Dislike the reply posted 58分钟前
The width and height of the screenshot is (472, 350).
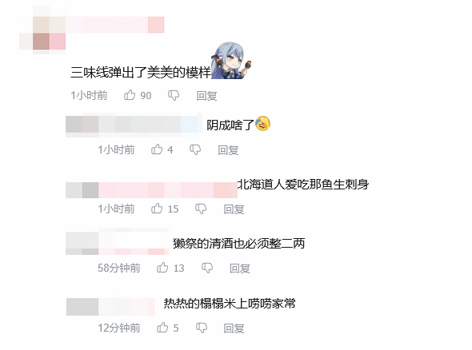207,268
